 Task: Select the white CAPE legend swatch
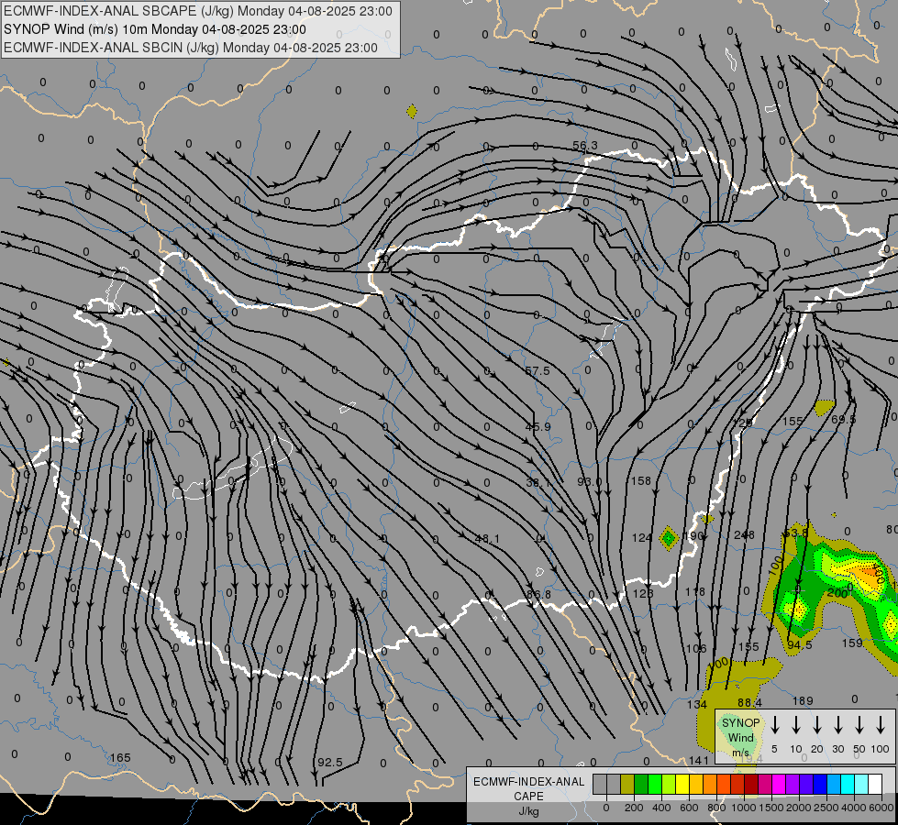click(875, 785)
